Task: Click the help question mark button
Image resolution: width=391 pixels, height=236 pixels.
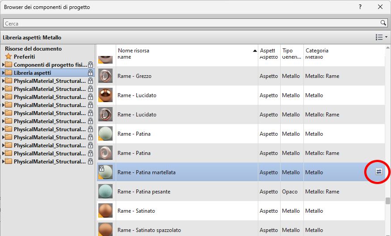Action: (360, 7)
